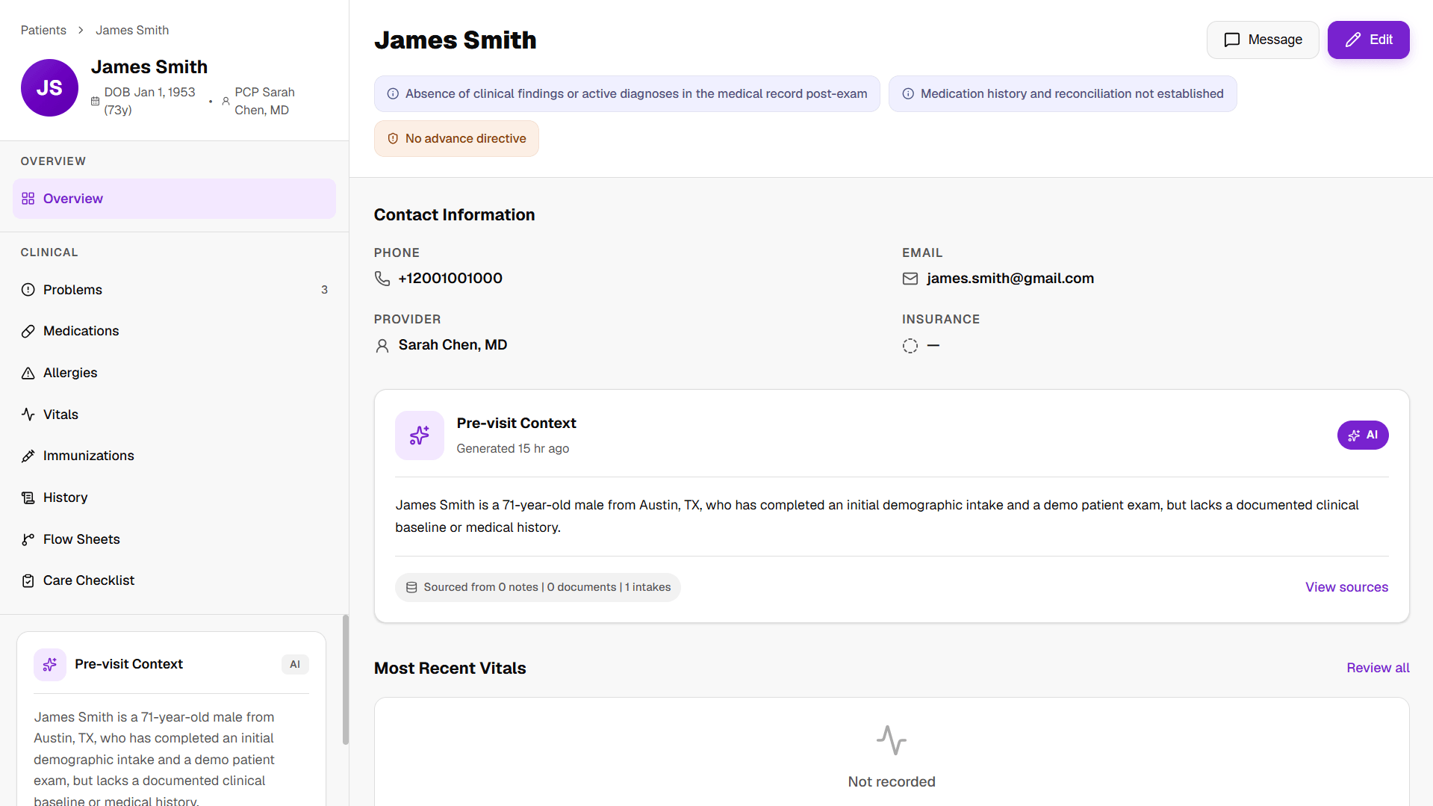This screenshot has height=806, width=1433.
Task: Click the Medications pill icon
Action: pyautogui.click(x=28, y=331)
